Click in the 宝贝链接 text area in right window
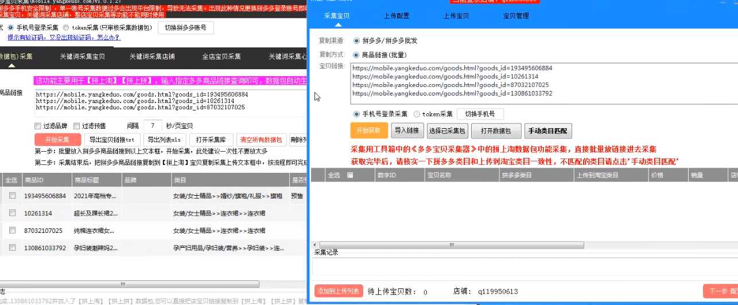Viewport: 738px width, 305px height. pyautogui.click(x=543, y=84)
